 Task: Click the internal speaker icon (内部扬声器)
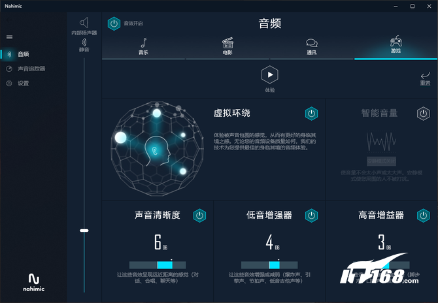(84, 24)
